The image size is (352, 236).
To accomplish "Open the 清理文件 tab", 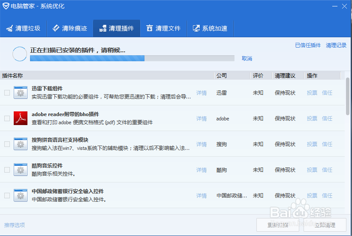I will tap(163, 28).
